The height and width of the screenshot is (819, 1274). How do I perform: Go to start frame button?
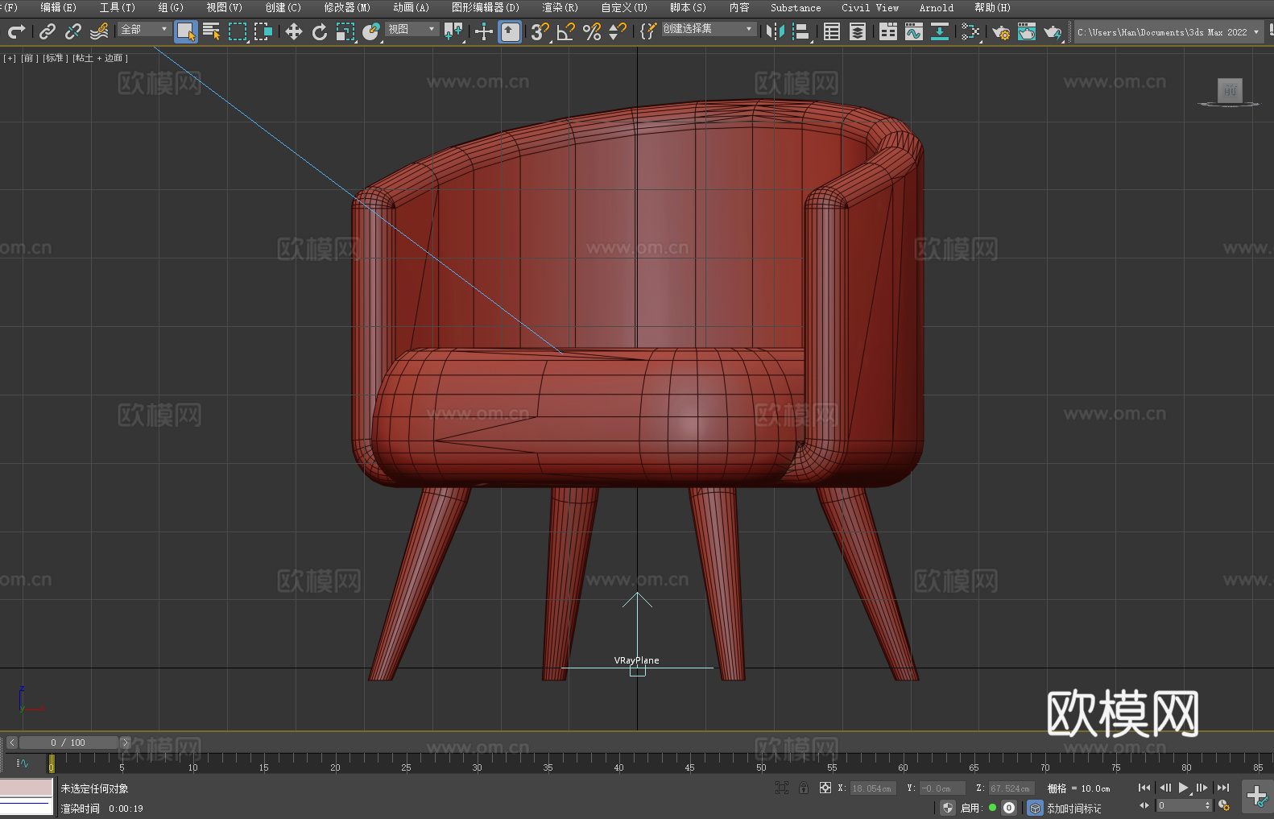pyautogui.click(x=1144, y=788)
